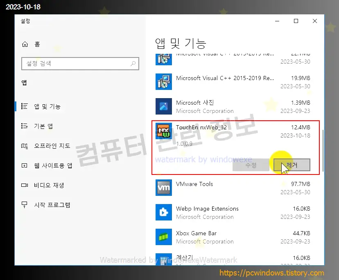Open 오프라인 지도 sidebar item
Viewport: 339px width, 280px height.
[52, 146]
